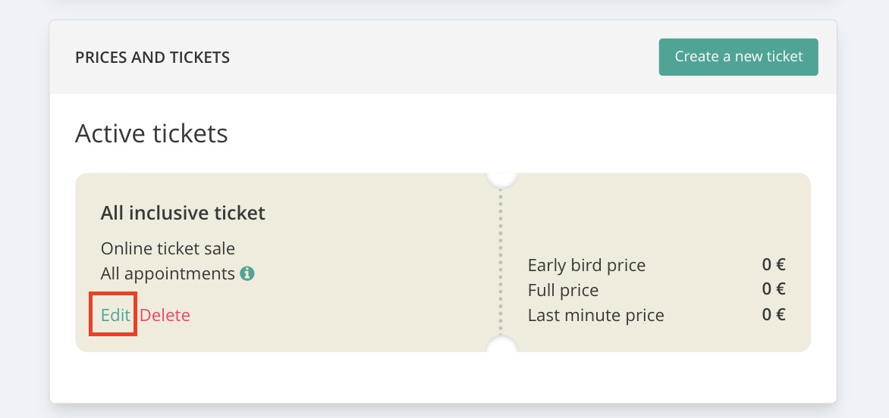Select the PRICES AND TICKETS header text
This screenshot has width=889, height=418.
click(x=152, y=57)
